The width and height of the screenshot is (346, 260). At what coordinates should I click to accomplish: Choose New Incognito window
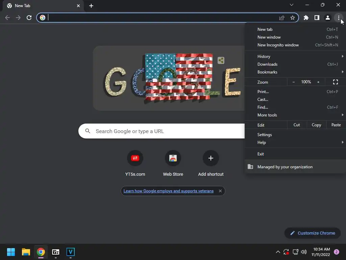295,45
